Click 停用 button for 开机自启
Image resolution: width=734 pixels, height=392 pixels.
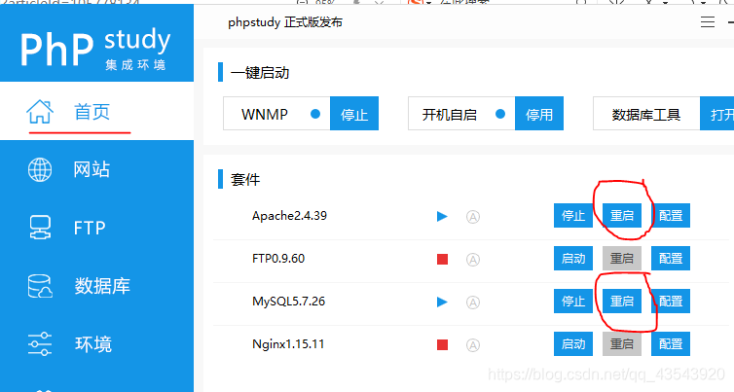pos(539,113)
